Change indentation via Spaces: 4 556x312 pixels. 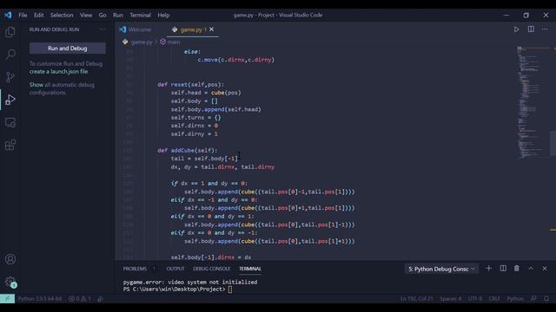pos(451,299)
